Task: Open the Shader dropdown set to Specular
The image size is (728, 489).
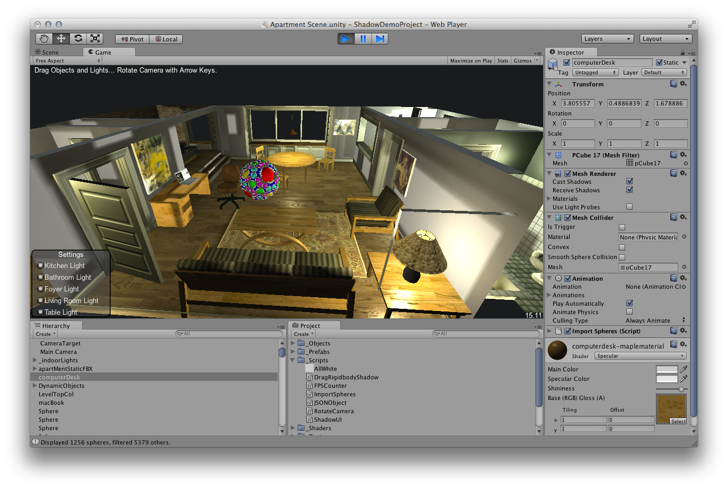Action: 640,356
